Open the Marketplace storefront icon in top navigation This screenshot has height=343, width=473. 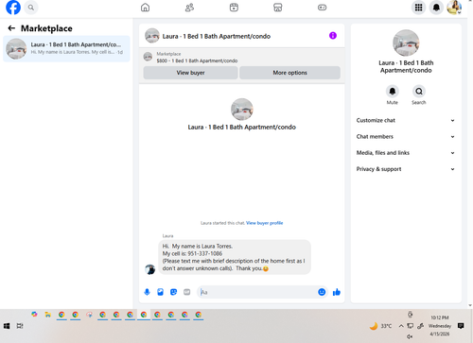pyautogui.click(x=278, y=8)
